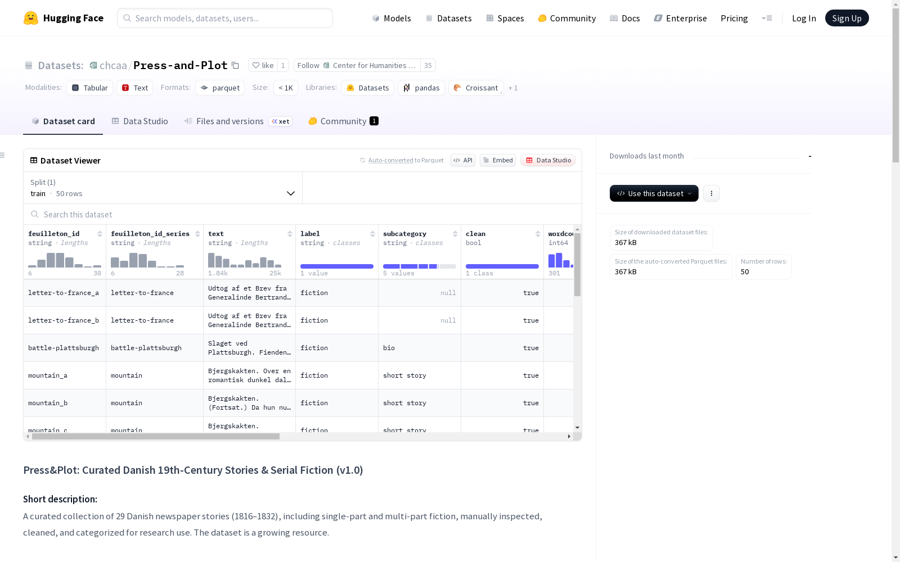900x562 pixels.
Task: Click the subcategory classes distribution bar
Action: 420,266
